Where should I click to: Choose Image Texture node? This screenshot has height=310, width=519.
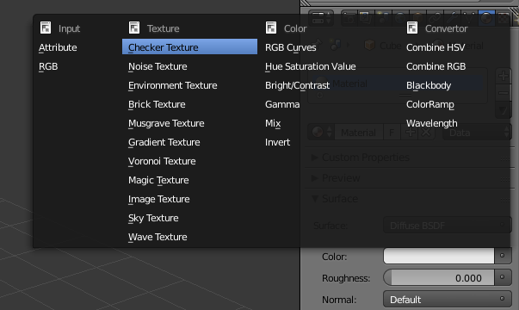[159, 199]
